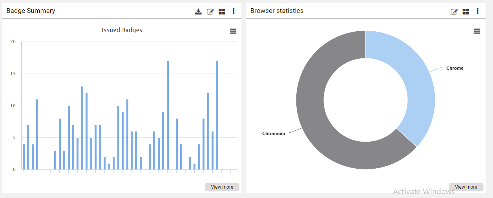Screen dimensions: 493x198
Task: Open Browser statistics chart hamburger menu
Action: click(477, 31)
